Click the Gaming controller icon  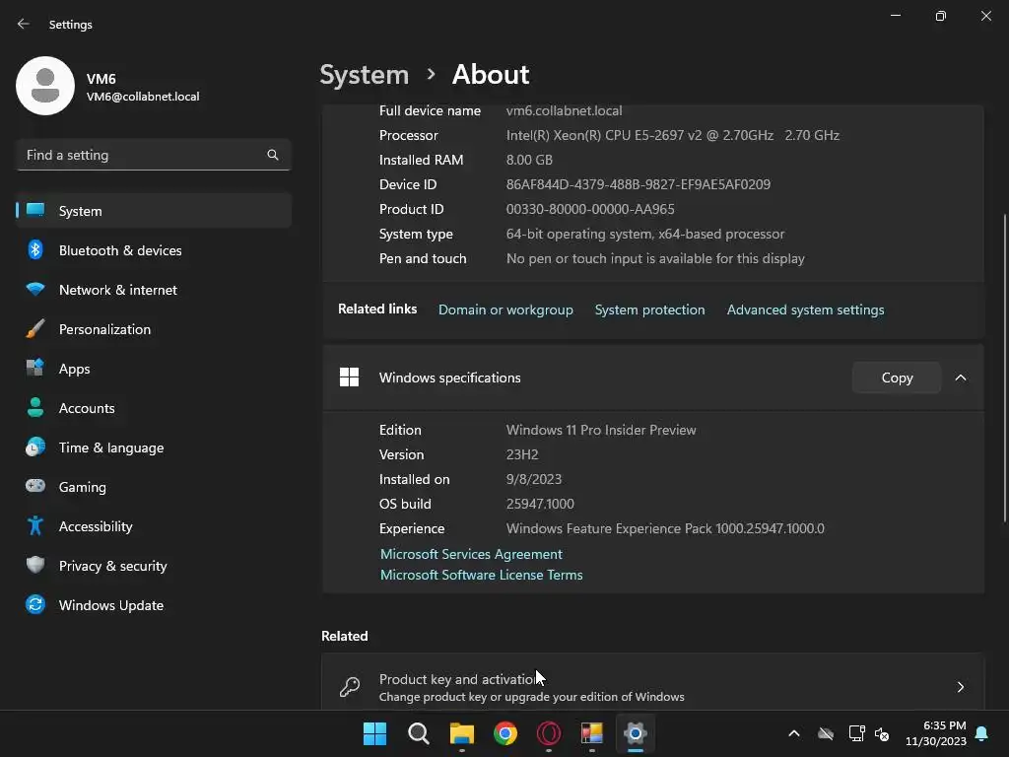[35, 486]
